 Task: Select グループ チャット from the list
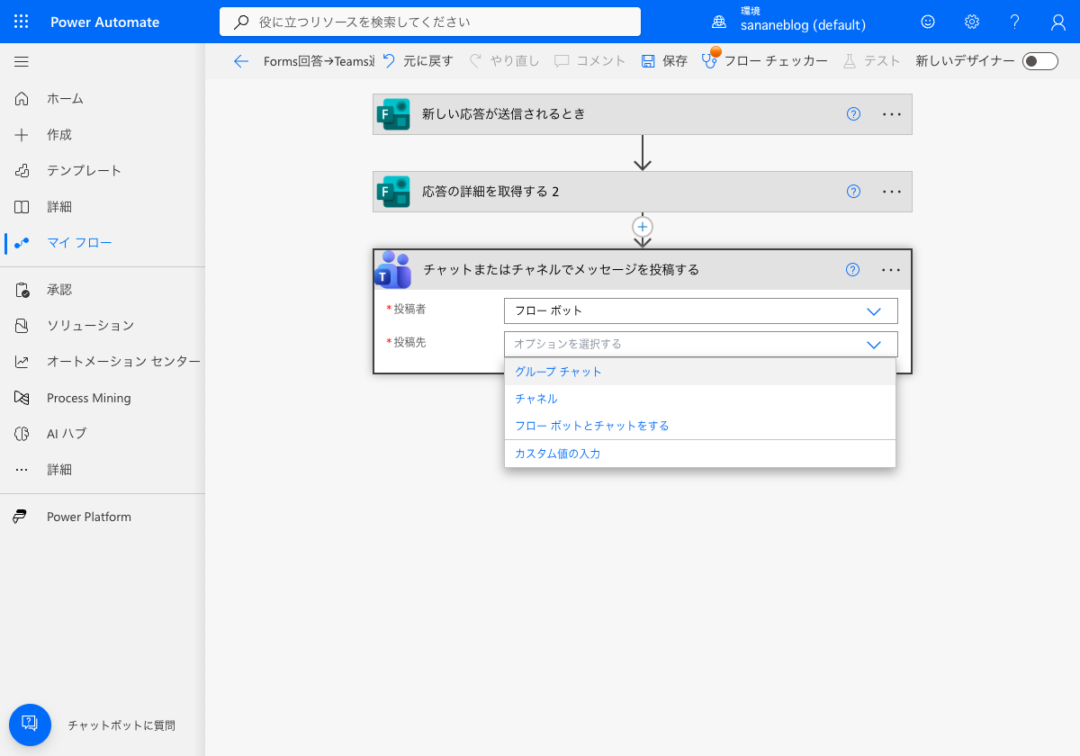click(700, 372)
